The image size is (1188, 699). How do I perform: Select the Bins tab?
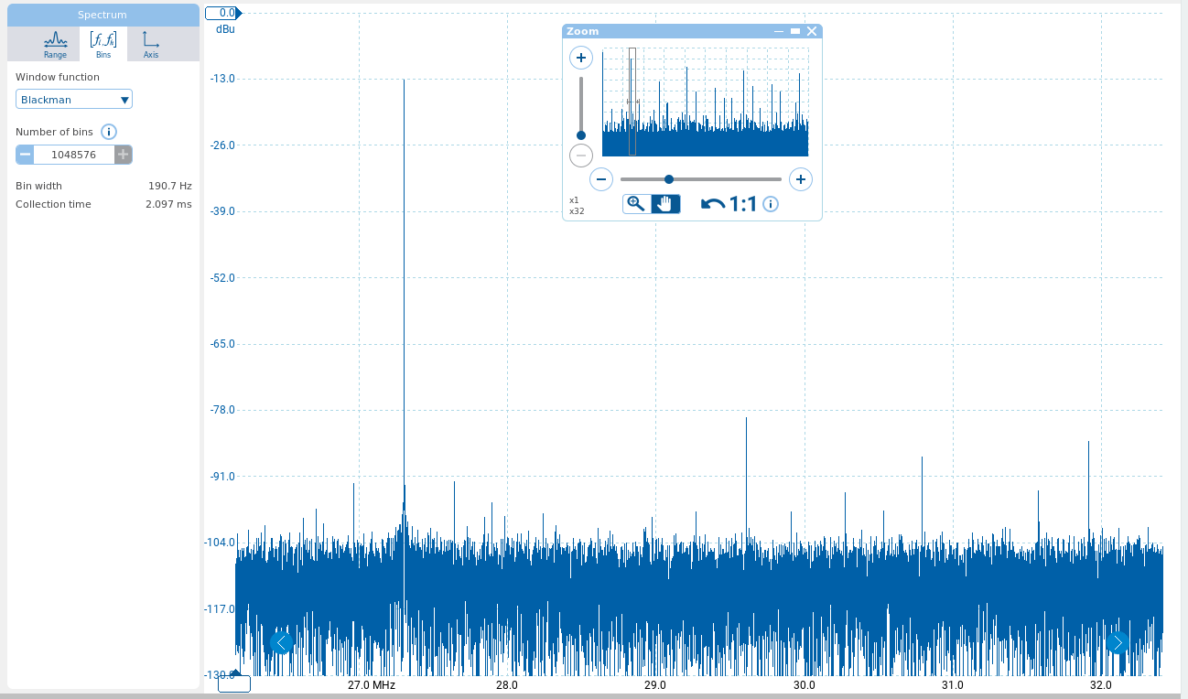pos(103,42)
